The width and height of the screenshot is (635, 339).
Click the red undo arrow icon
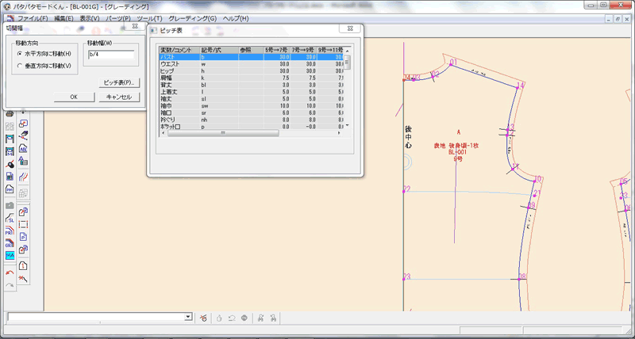[x=10, y=272]
